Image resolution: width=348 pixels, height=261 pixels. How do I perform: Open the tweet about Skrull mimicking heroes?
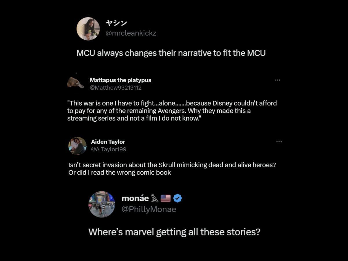pyautogui.click(x=172, y=168)
